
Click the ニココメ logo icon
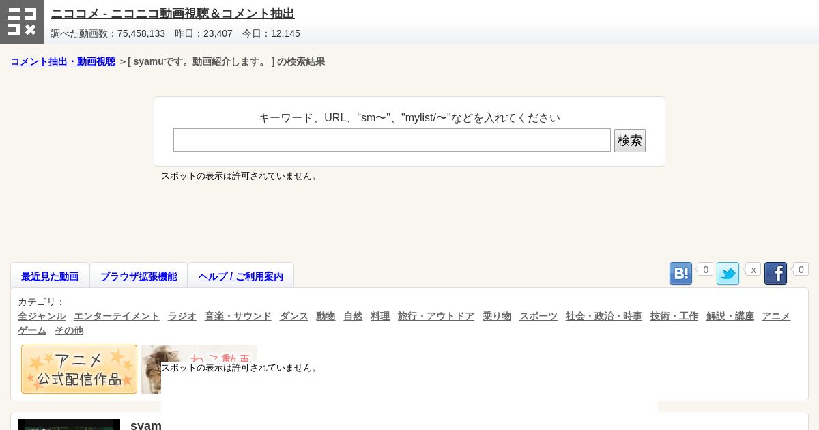(22, 22)
